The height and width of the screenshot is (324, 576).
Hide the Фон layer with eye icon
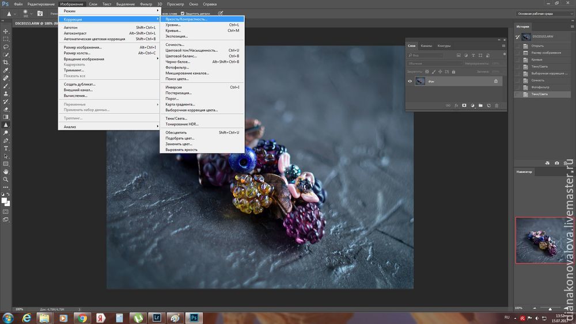point(410,82)
